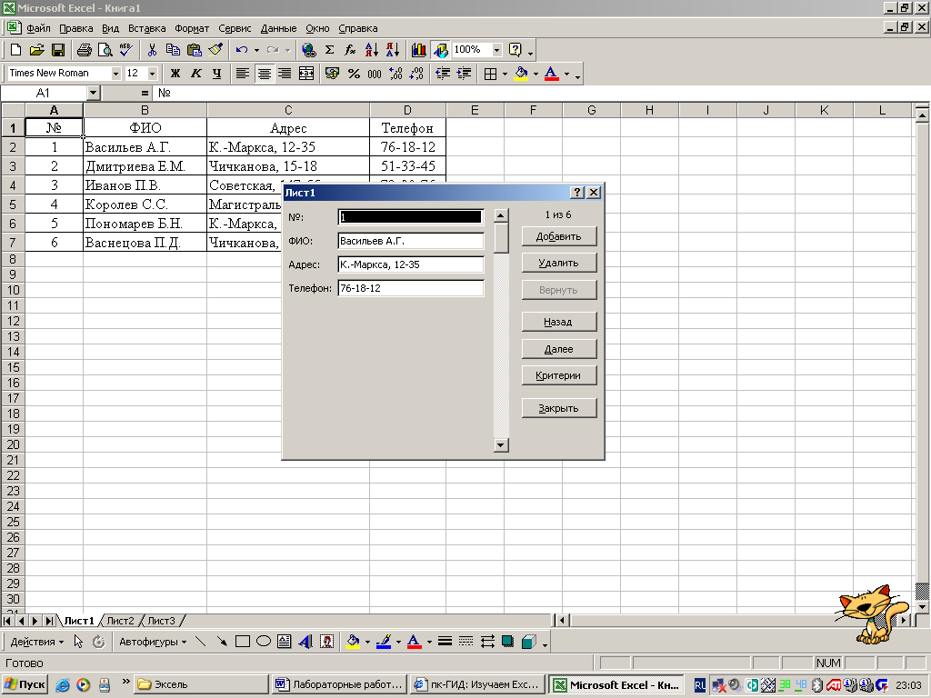
Task: Expand the font size 12 dropdown
Action: click(152, 74)
